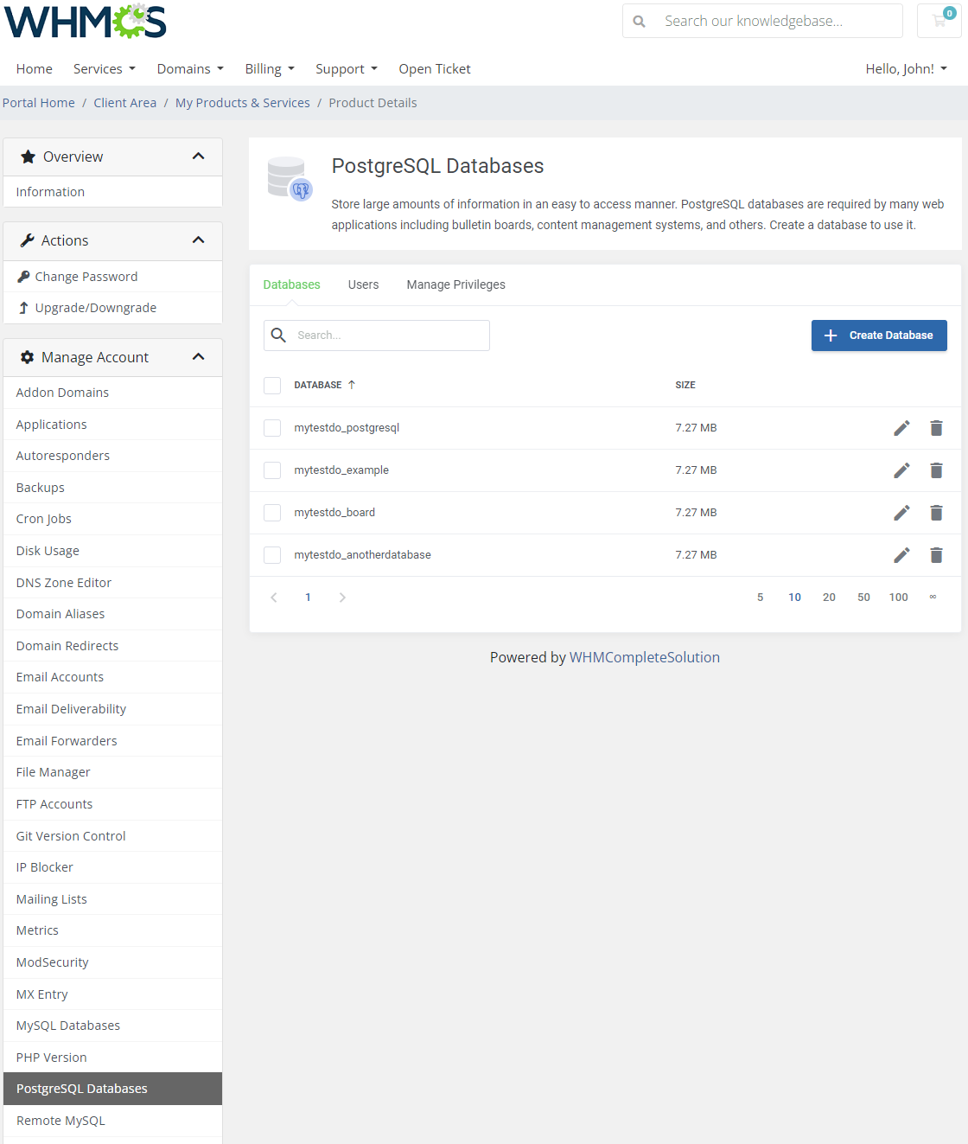The width and height of the screenshot is (968, 1144).
Task: Open MySQL Databases in sidebar
Action: pyautogui.click(x=112, y=1026)
